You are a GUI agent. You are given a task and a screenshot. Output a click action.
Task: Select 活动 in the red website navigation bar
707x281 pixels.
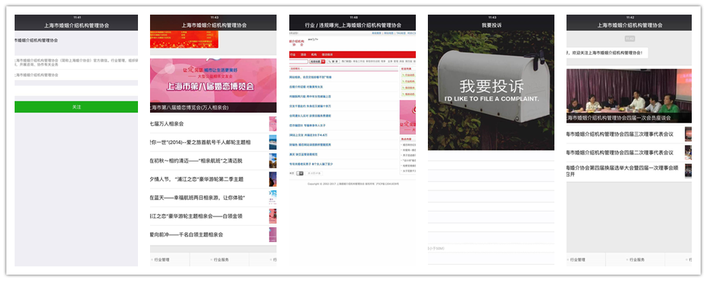point(303,55)
